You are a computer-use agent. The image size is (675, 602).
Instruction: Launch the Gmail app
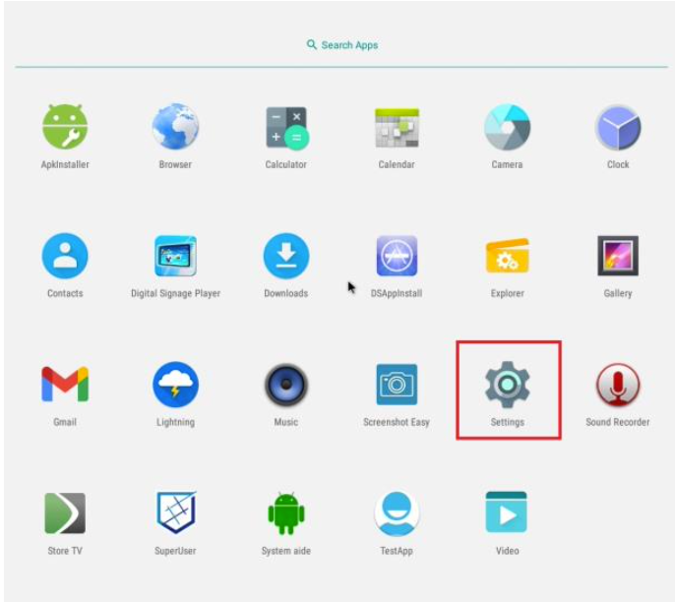click(65, 385)
